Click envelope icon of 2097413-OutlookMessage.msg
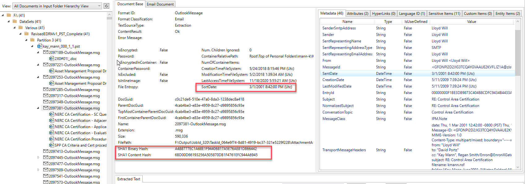This screenshot has height=184, width=525. (x=46, y=152)
